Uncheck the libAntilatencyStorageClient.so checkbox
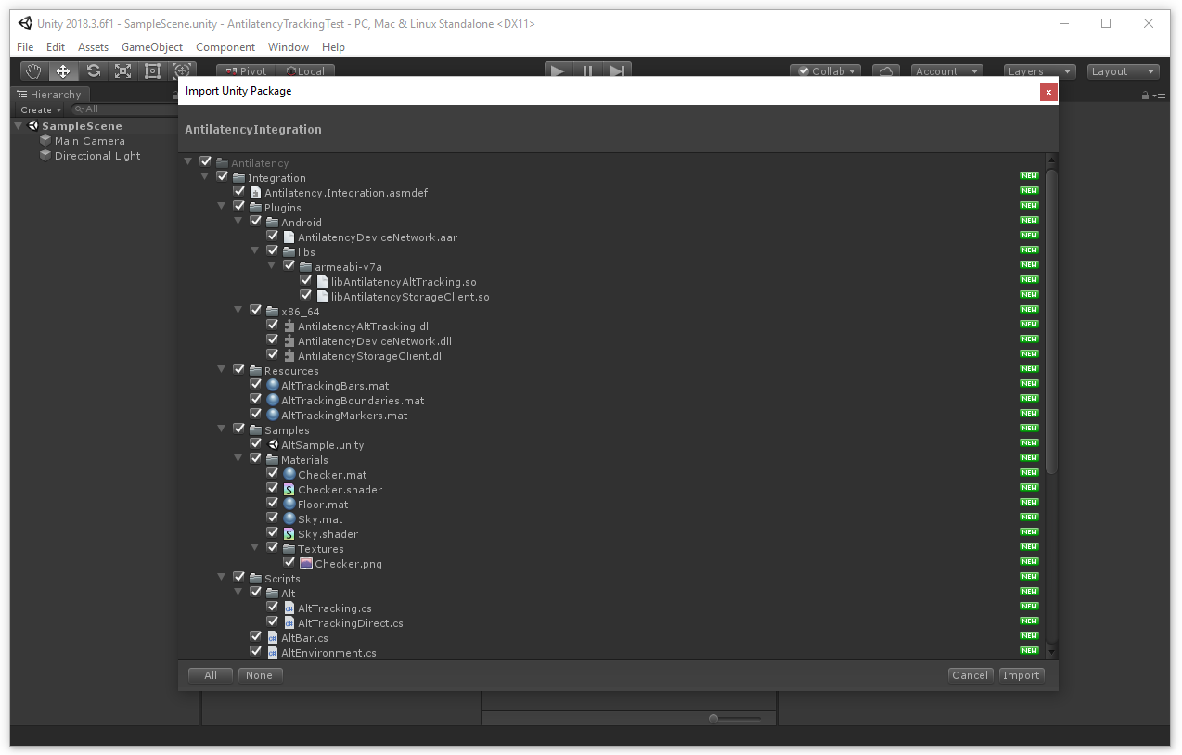 point(305,296)
